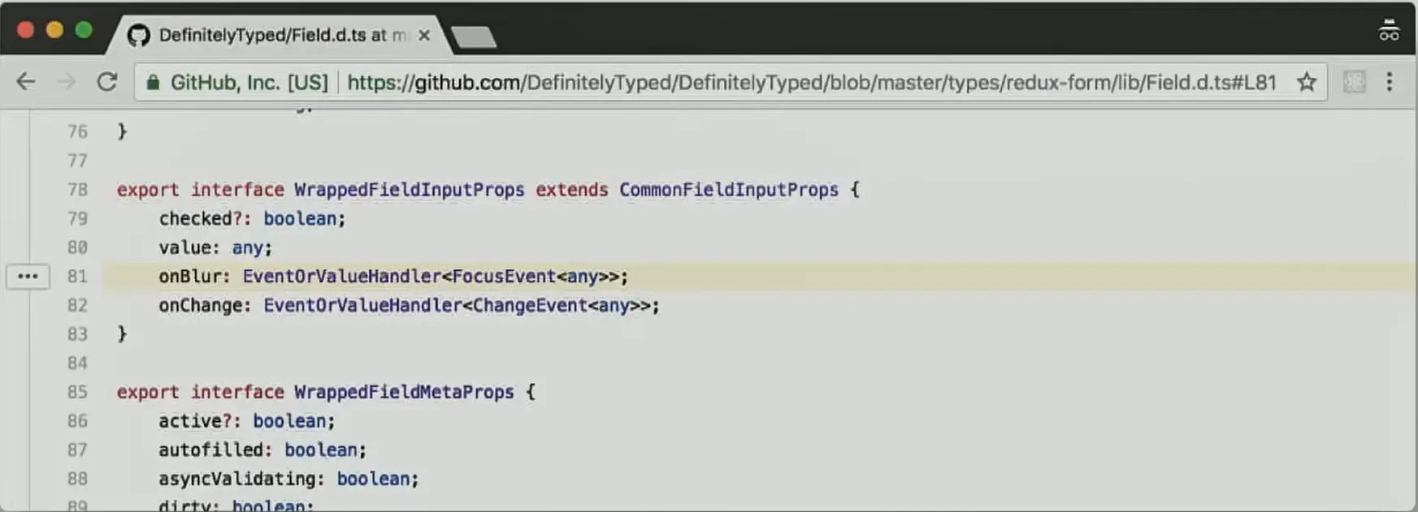This screenshot has height=512, width=1418.
Task: Reload the page with refresh icon
Action: [x=106, y=82]
